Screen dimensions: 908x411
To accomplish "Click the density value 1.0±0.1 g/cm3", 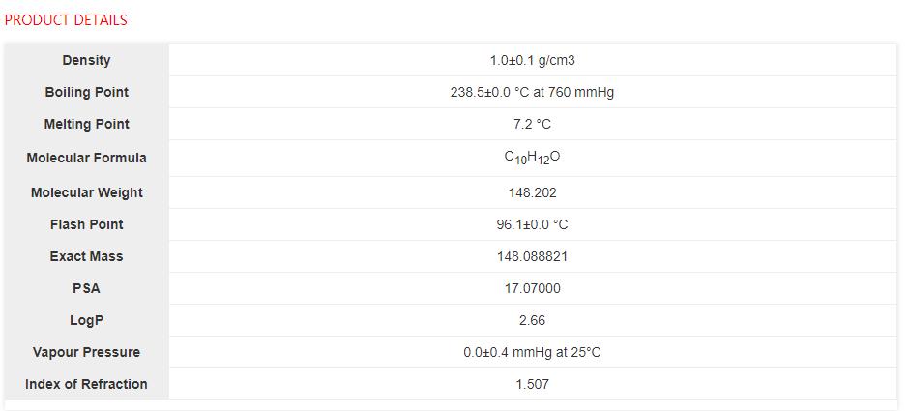I will (x=532, y=60).
